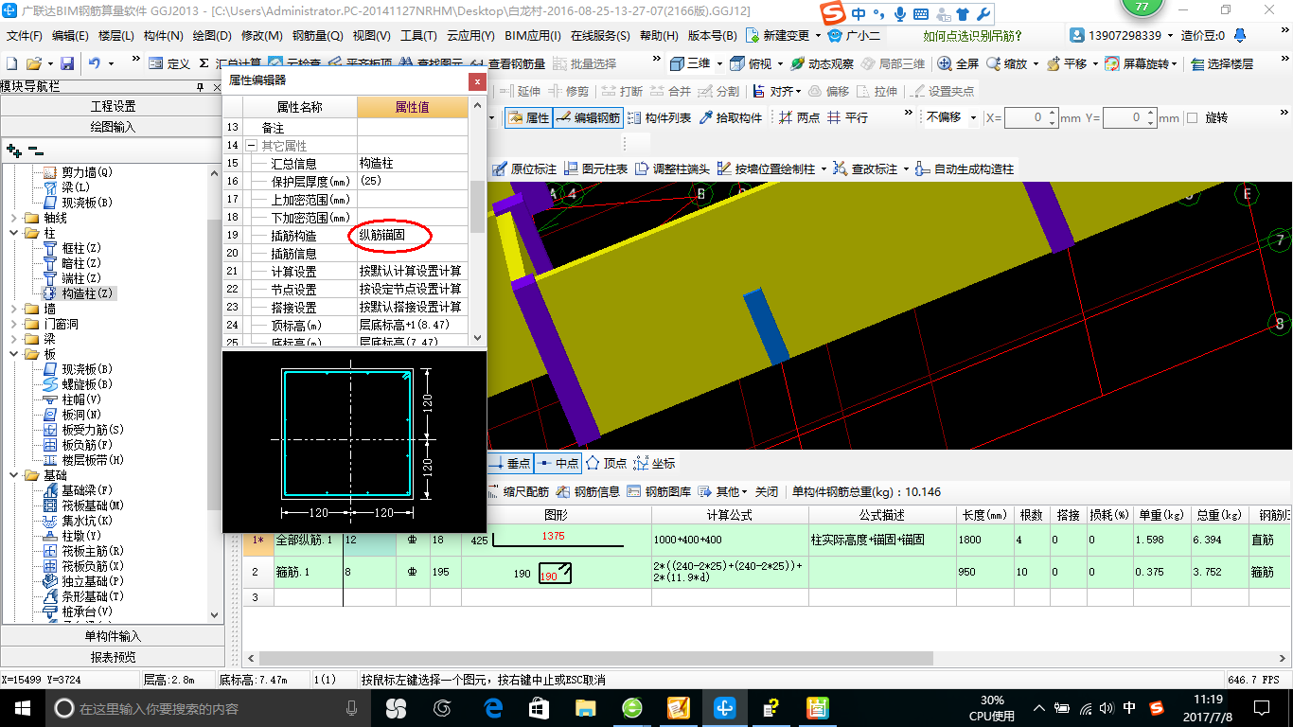Open 定义 definition tool
The width and height of the screenshot is (1293, 727).
pyautogui.click(x=169, y=63)
